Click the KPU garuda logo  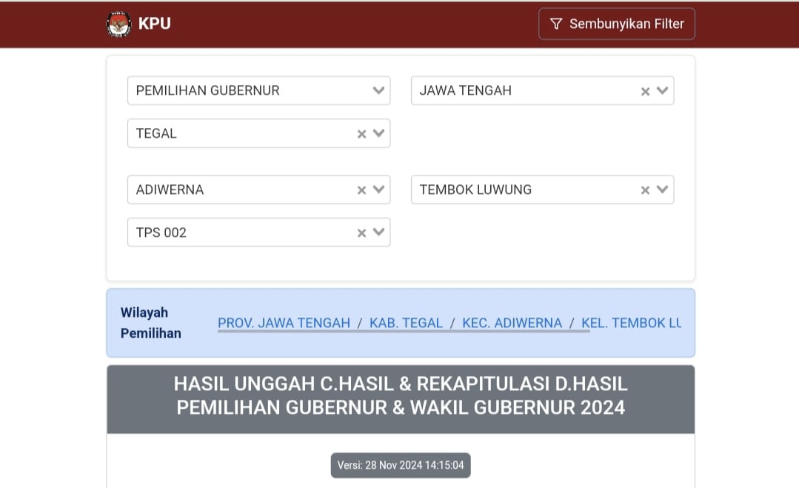(x=118, y=24)
